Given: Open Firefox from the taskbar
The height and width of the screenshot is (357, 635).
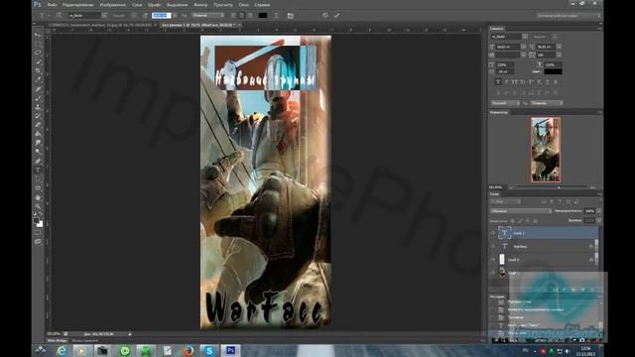Looking at the screenshot, I should click(189, 350).
